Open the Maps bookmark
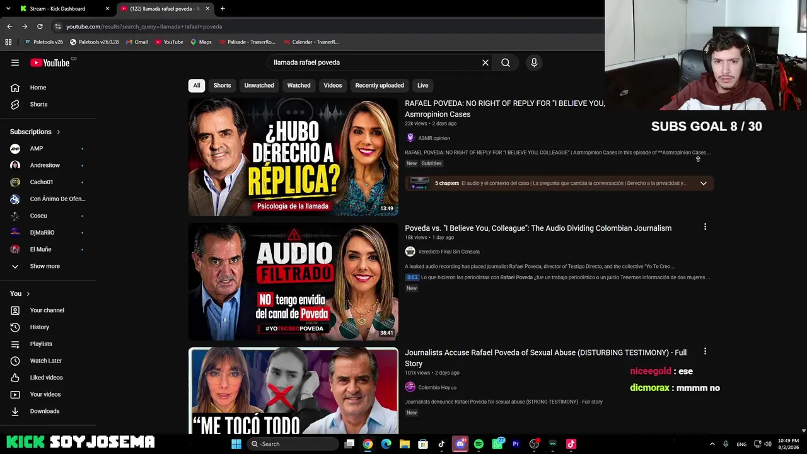The image size is (807, 454). [x=201, y=42]
